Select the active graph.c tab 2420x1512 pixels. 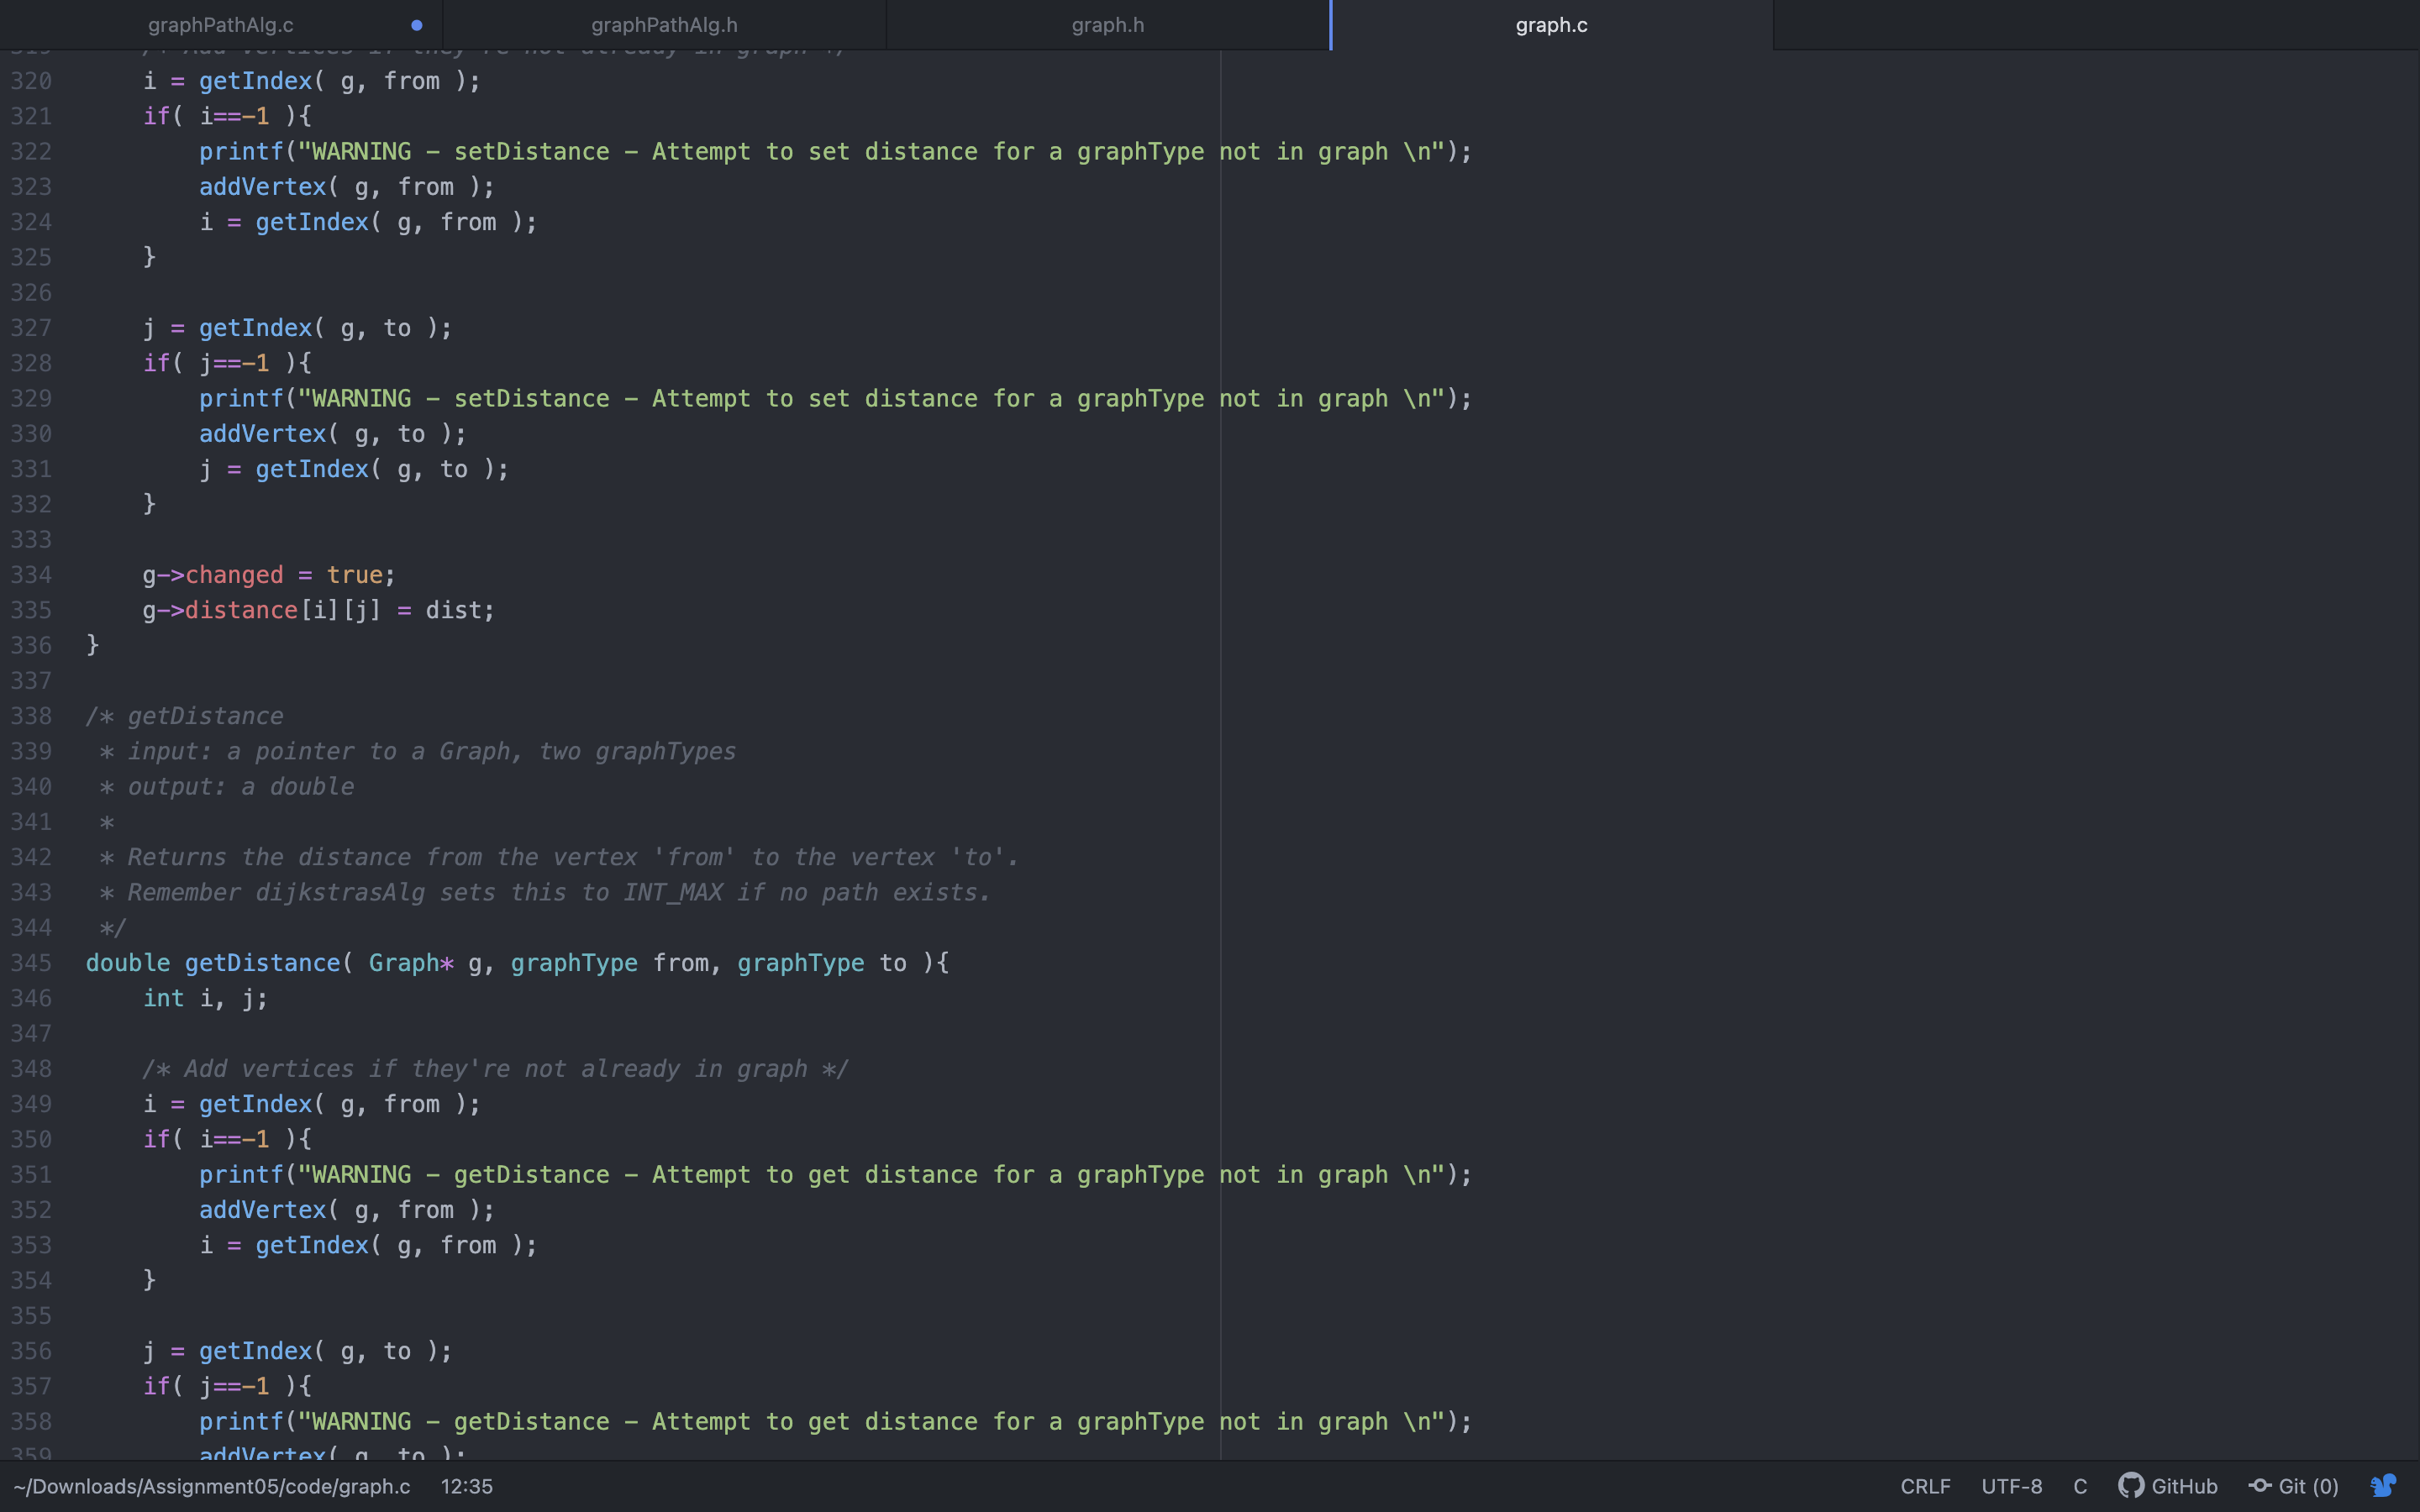pyautogui.click(x=1551, y=25)
